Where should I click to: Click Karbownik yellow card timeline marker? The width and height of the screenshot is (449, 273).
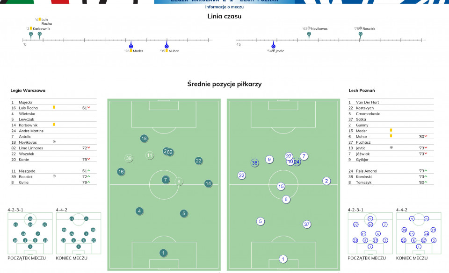click(31, 35)
